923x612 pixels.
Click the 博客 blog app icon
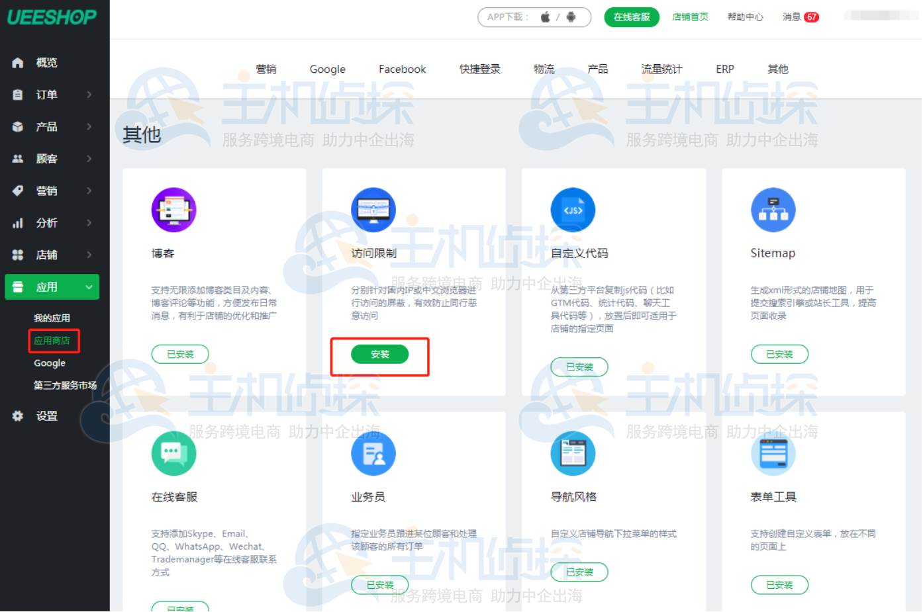[x=173, y=210]
